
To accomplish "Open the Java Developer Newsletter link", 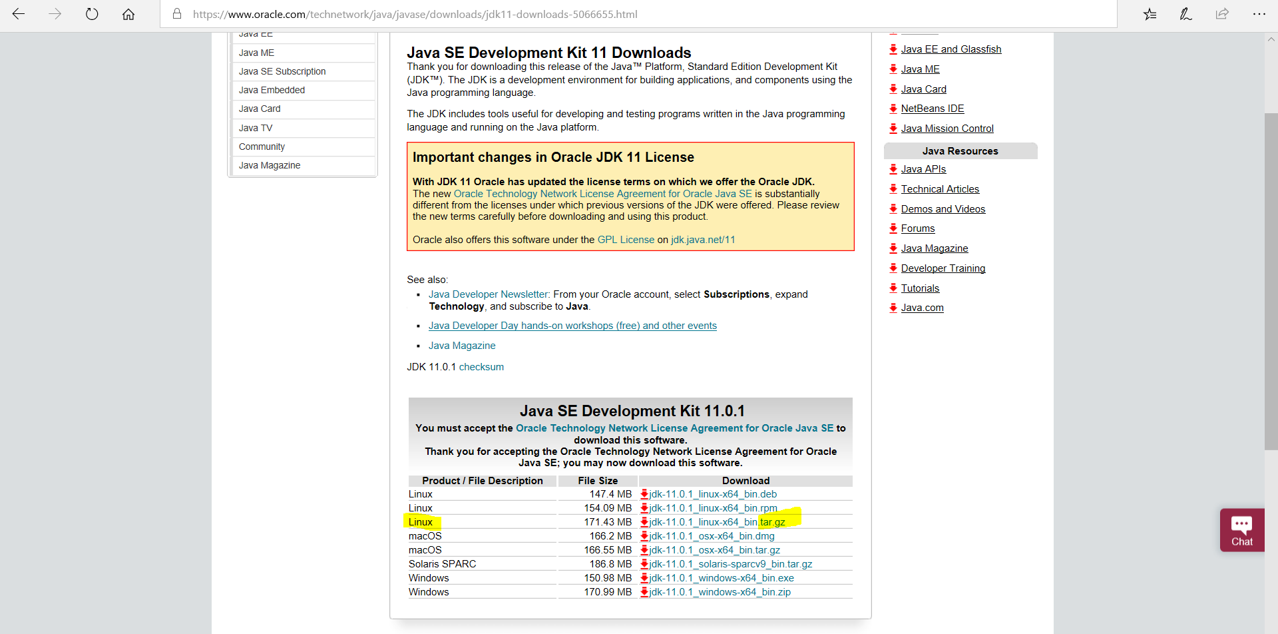I will [x=488, y=294].
